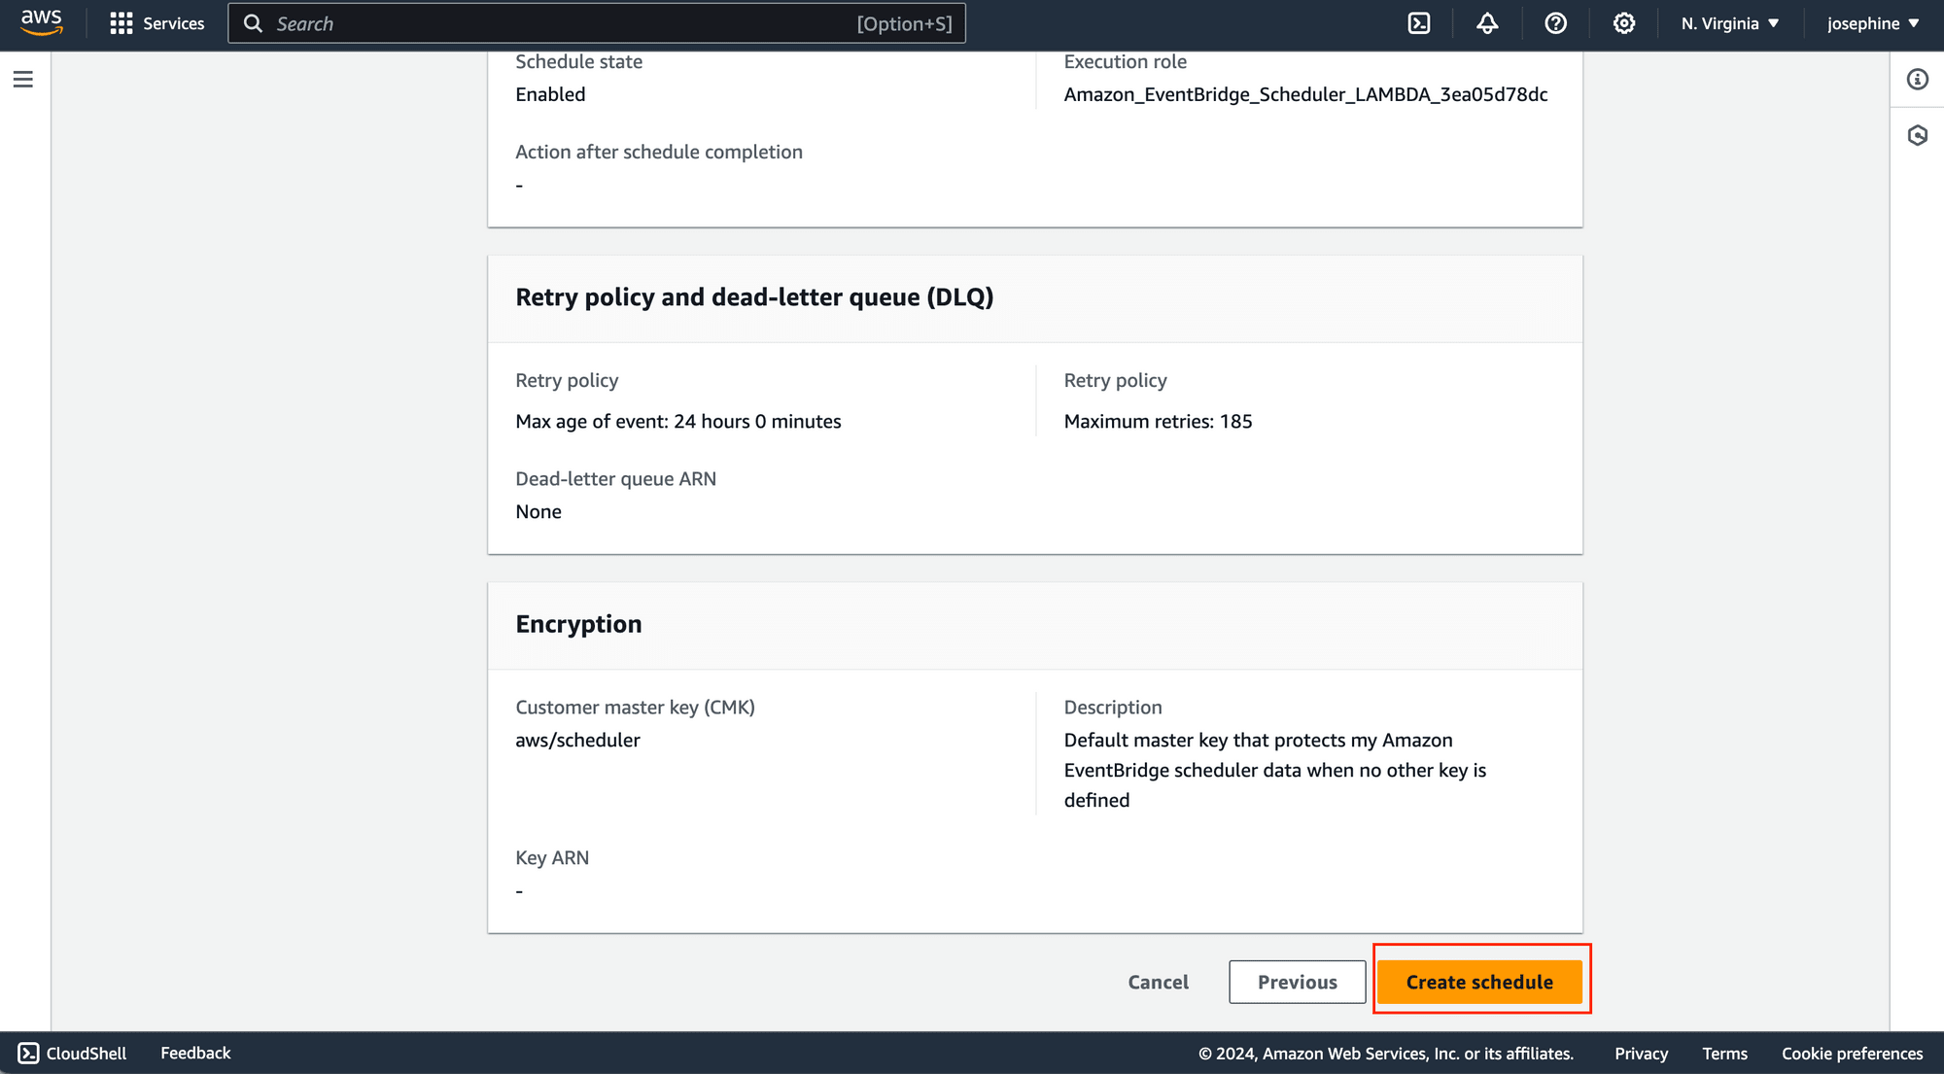Click the Encryption section heading
1944x1074 pixels.
tap(578, 624)
